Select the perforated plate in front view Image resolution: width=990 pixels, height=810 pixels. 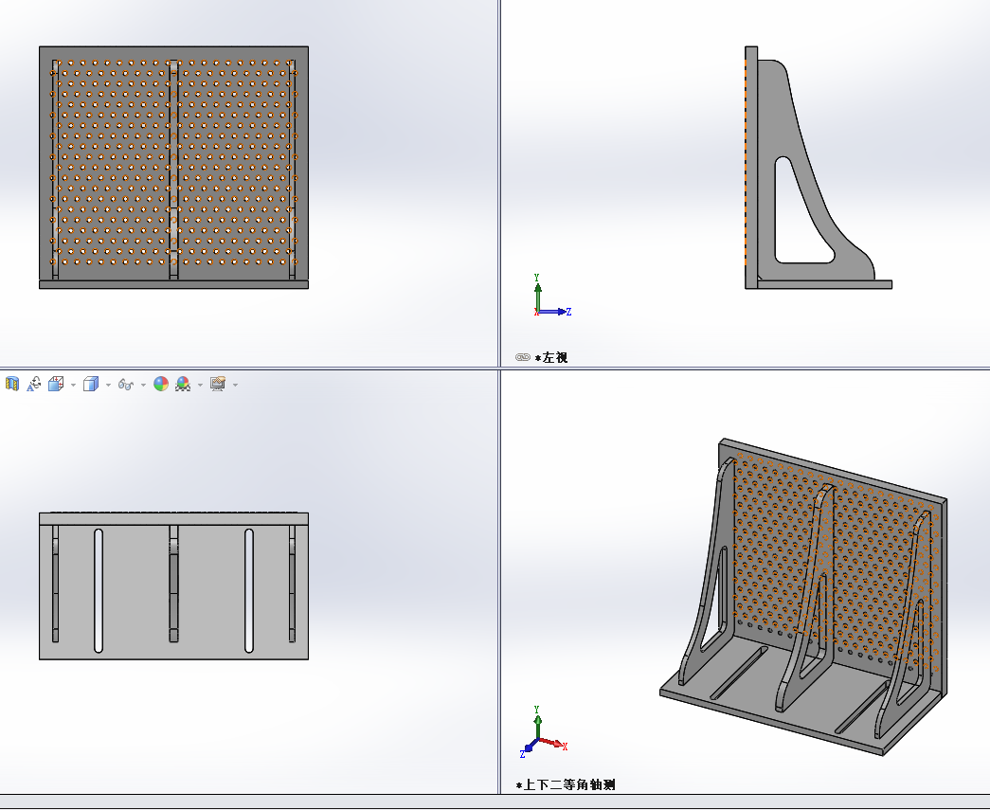173,163
